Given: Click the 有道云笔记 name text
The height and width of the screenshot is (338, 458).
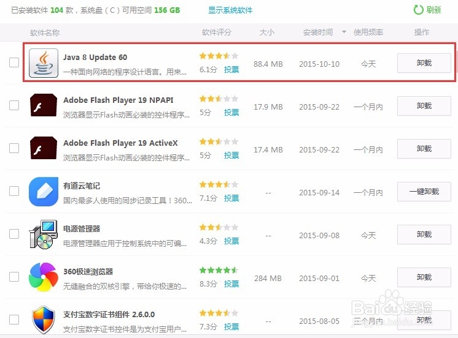Looking at the screenshot, I should pos(82,186).
